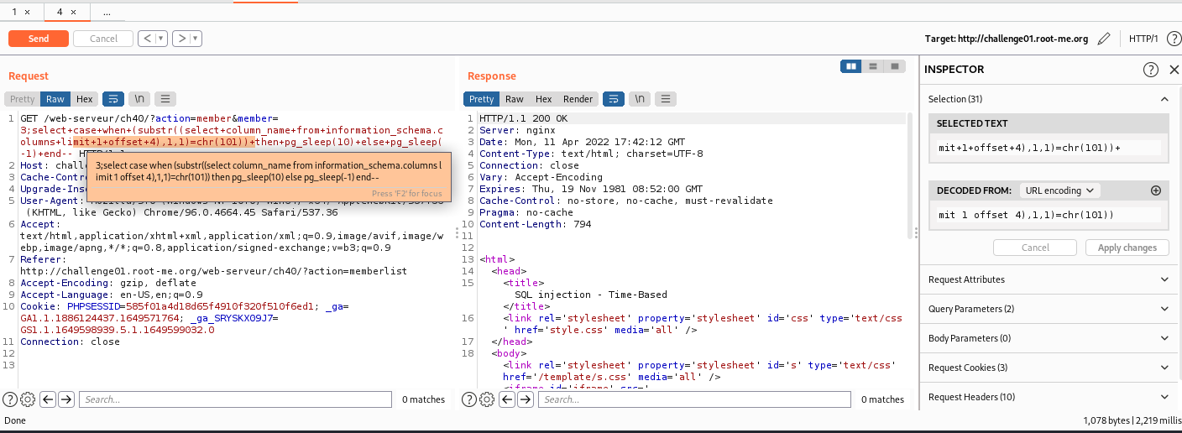Open history dropdown next to forward arrow
1182x433 pixels.
196,39
